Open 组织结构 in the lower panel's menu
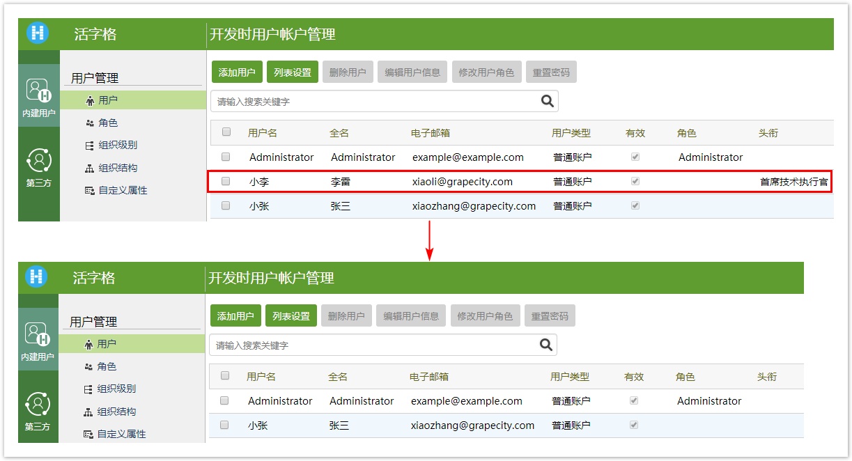Image resolution: width=852 pixels, height=461 pixels. coord(116,412)
